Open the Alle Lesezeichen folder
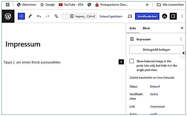This screenshot has height=116, width=187. click(170, 5)
